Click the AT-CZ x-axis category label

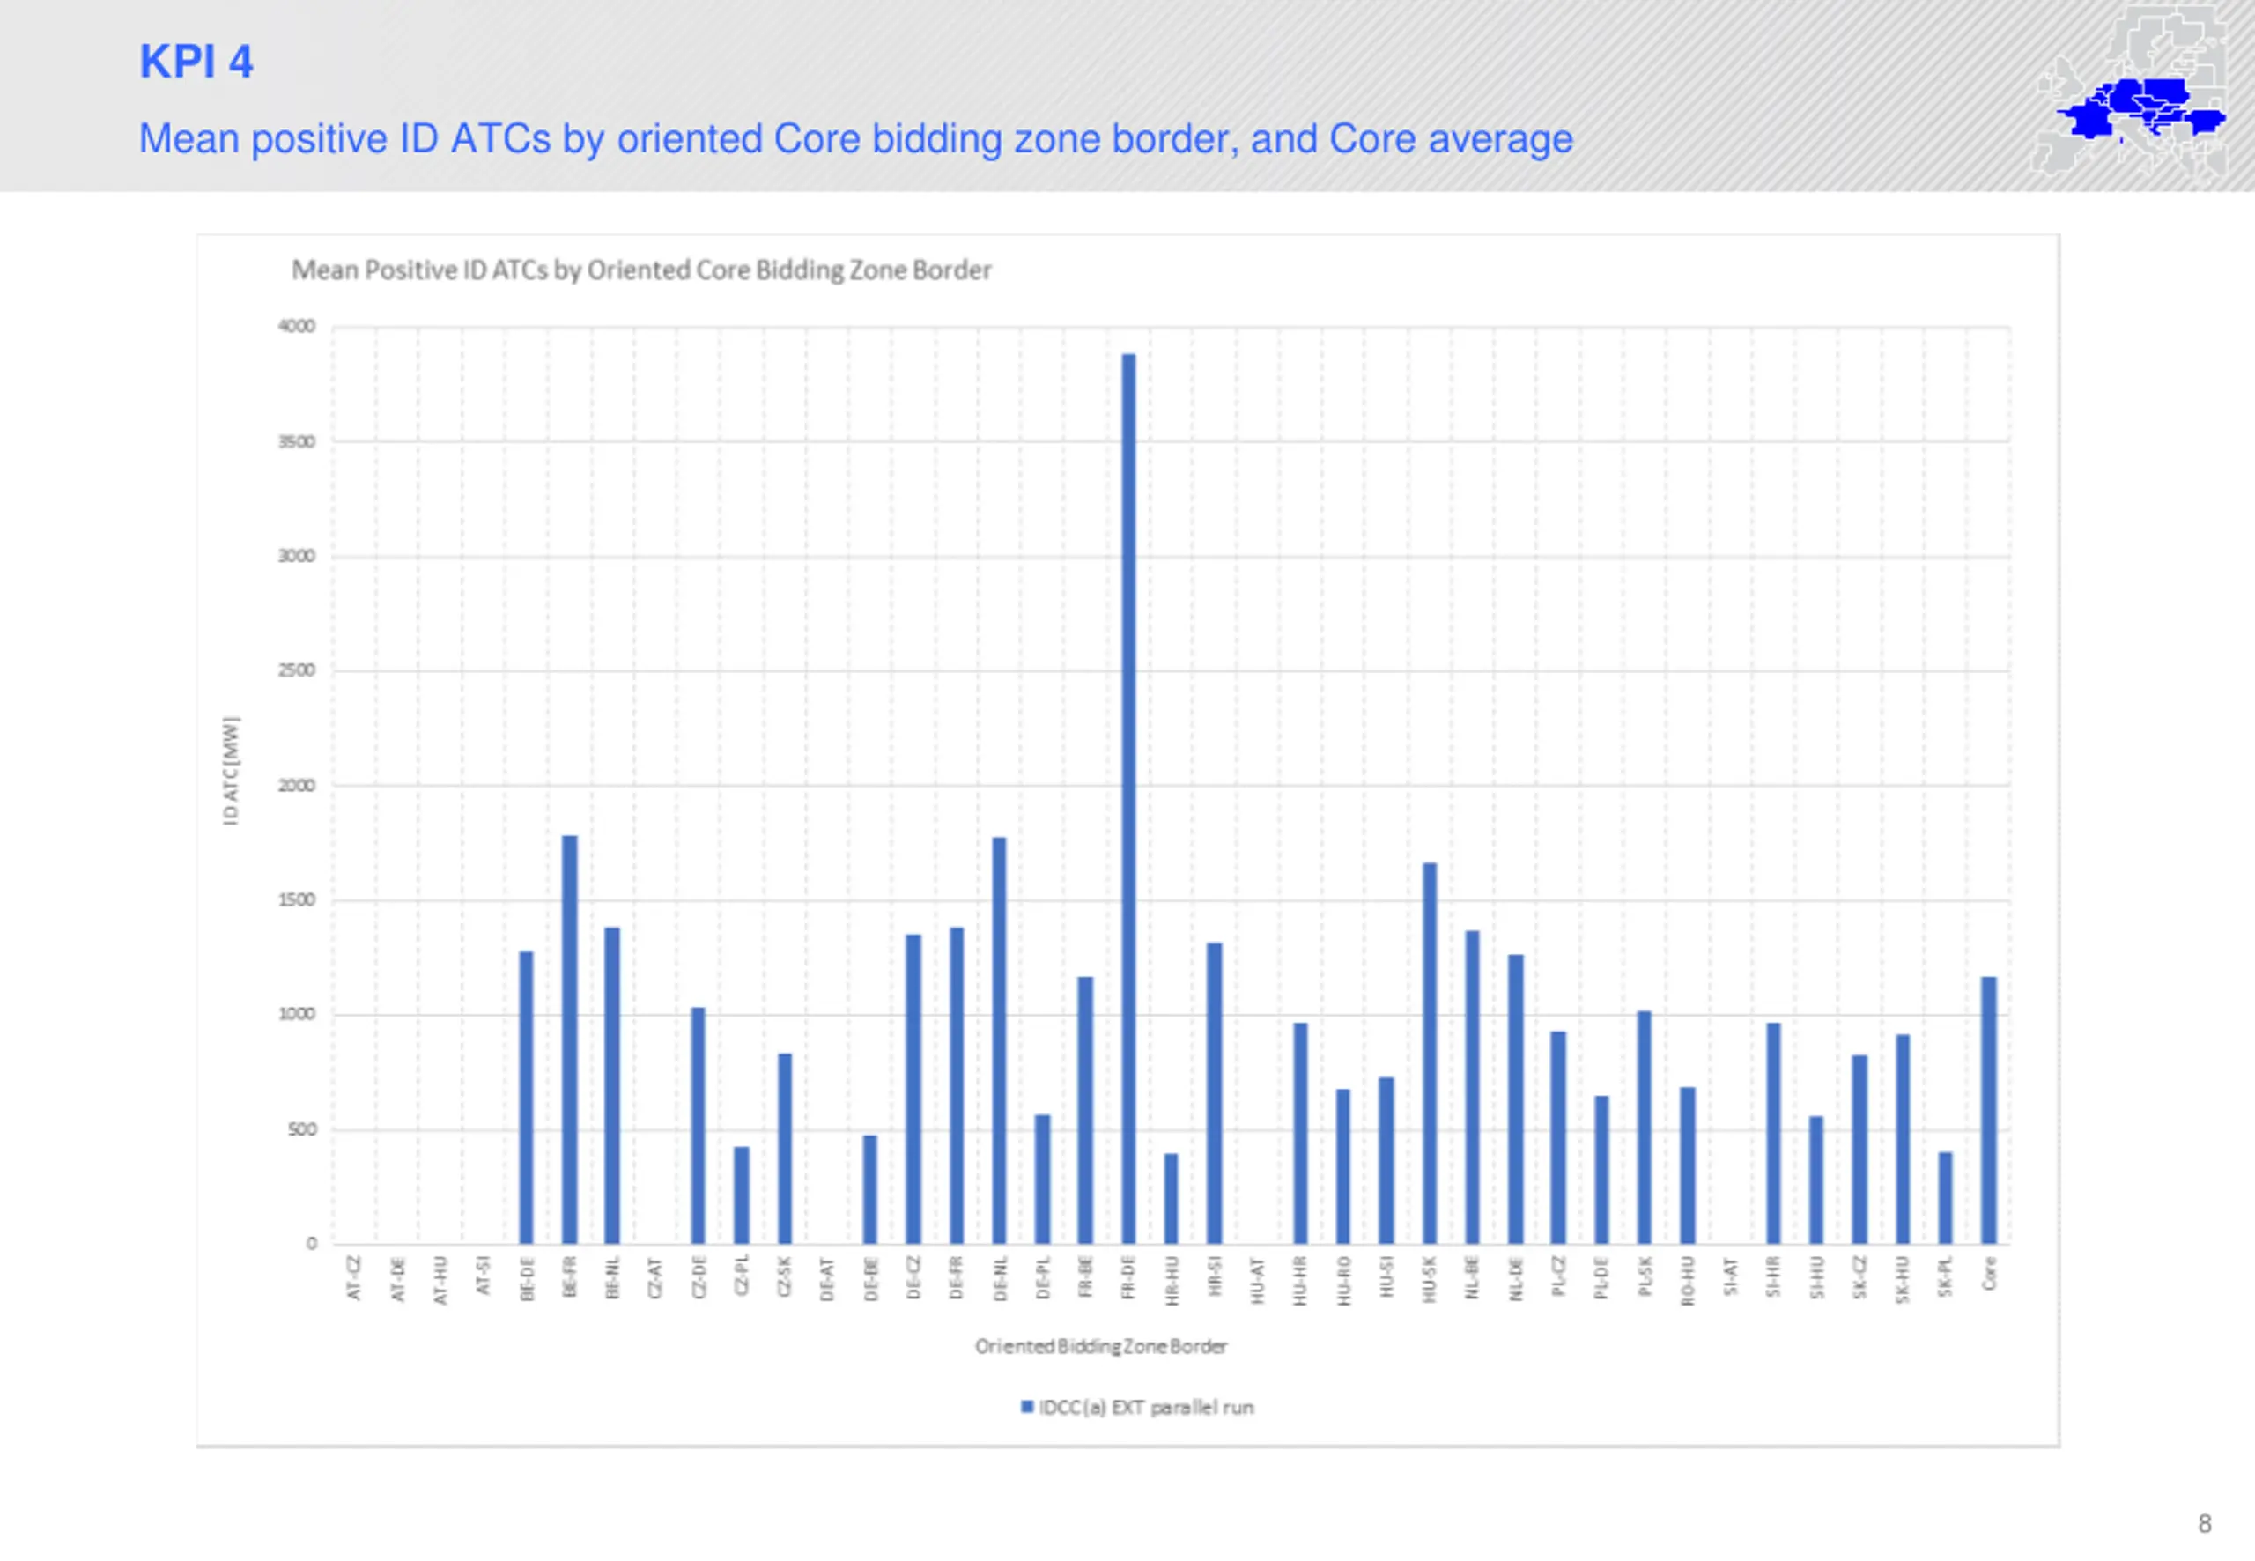click(x=354, y=1279)
